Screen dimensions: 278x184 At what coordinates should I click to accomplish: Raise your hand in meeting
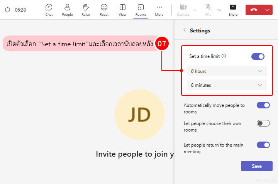86,10
